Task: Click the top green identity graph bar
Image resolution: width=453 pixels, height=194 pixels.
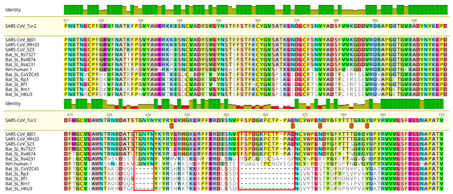Action: 255,10
